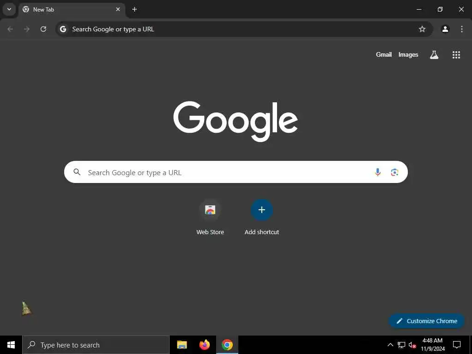Viewport: 472px width, 354px height.
Task: Open a new tab with plus button
Action: coord(135,9)
